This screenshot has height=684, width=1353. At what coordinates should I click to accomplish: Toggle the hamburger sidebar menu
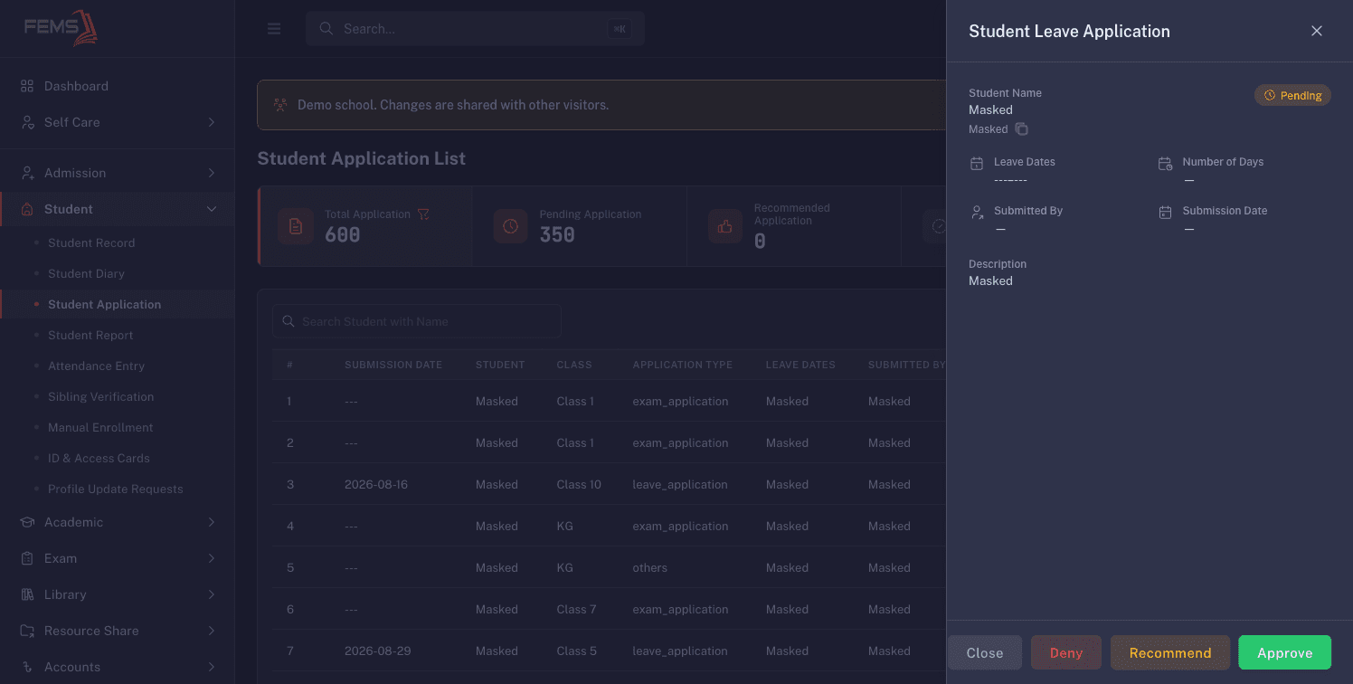click(x=274, y=29)
